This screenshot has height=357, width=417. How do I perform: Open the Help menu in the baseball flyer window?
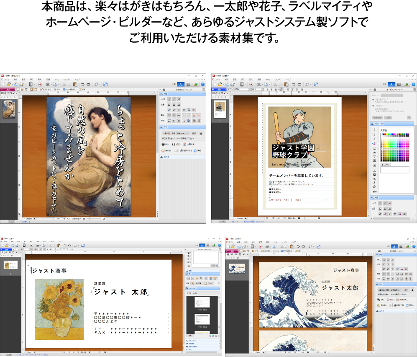coord(288,79)
